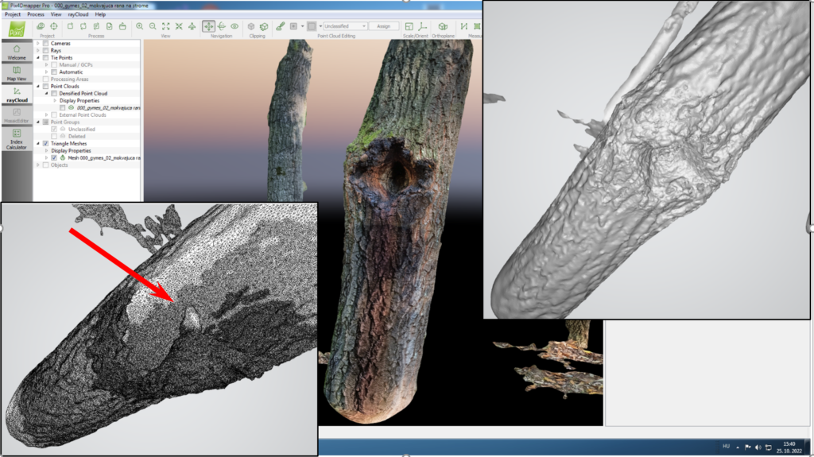Open the Welcome home icon
814x457 pixels.
17,52
